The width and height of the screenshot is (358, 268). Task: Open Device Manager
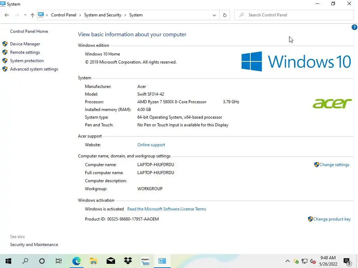pyautogui.click(x=25, y=44)
